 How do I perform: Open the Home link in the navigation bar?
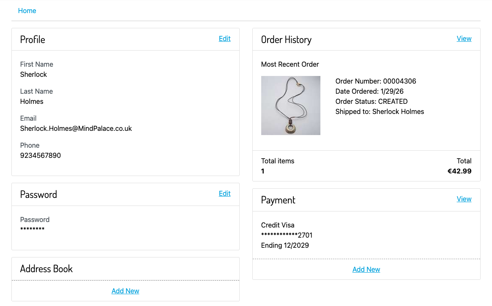click(27, 11)
